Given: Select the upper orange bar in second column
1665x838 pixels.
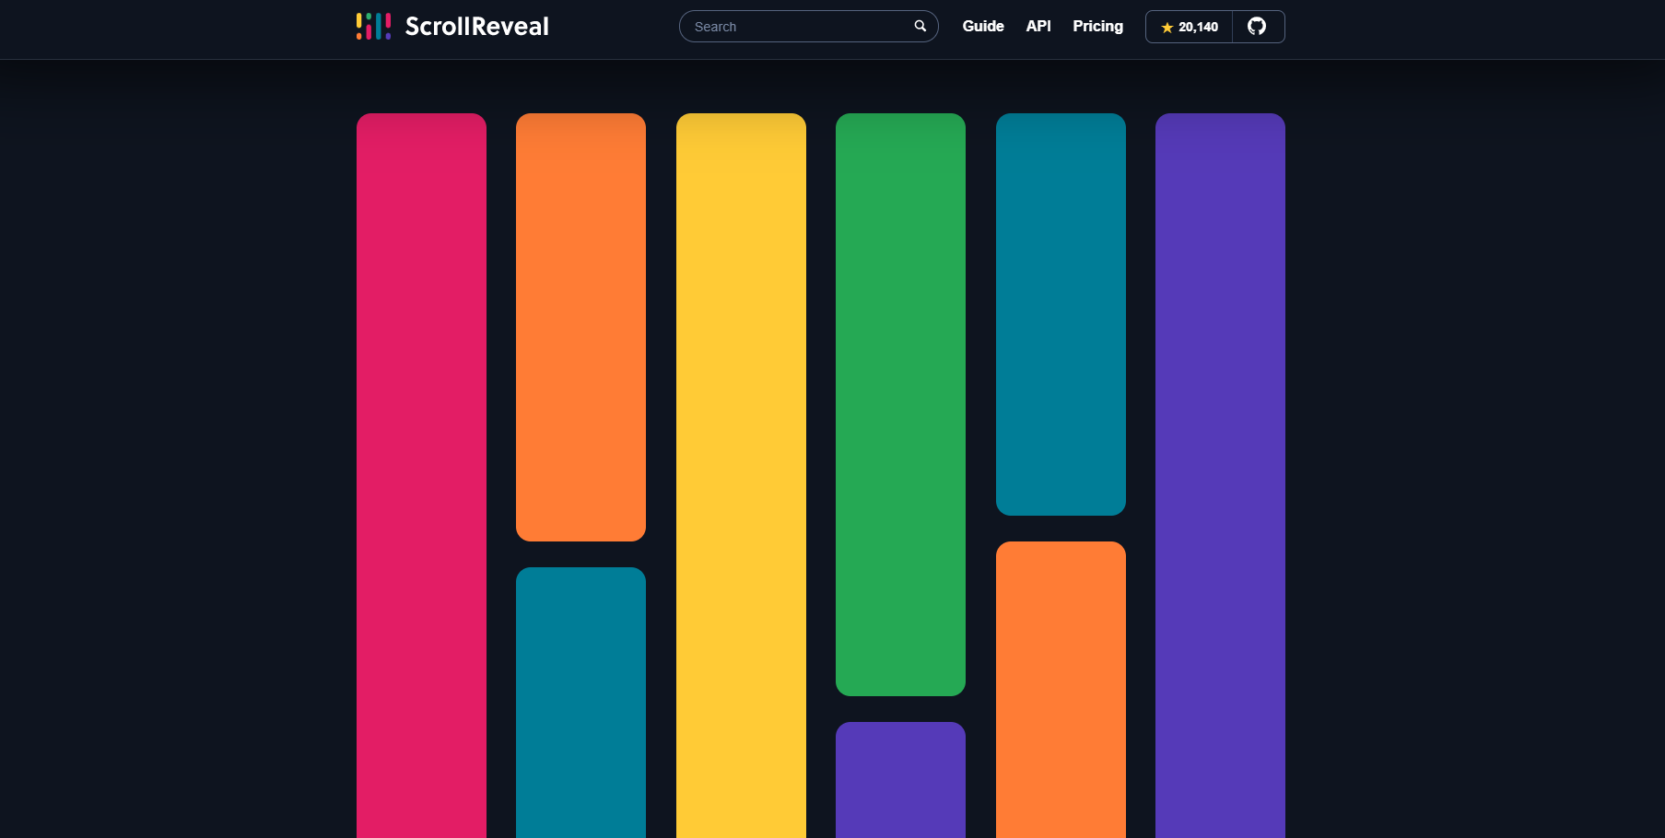Looking at the screenshot, I should tap(580, 327).
